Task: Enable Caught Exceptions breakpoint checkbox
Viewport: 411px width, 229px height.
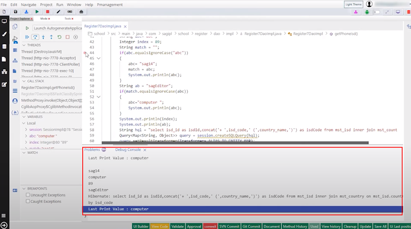Action: (28, 201)
